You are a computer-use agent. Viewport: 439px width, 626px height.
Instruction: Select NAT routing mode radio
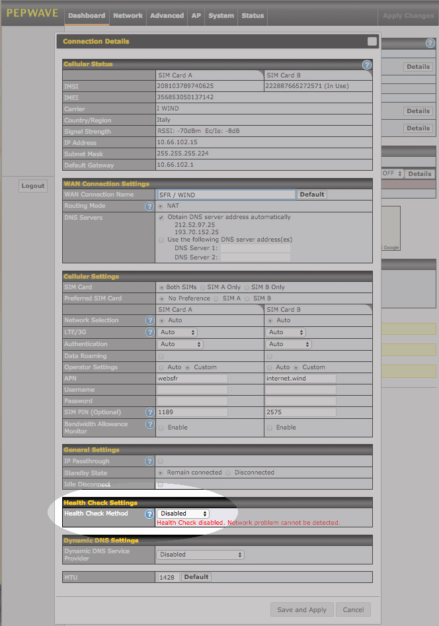click(161, 206)
